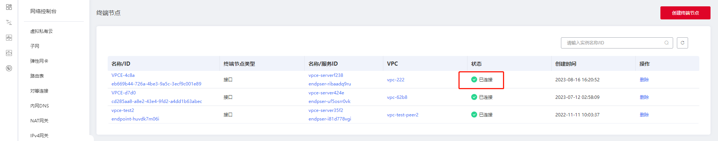Click the fourth icon in the left rail
The height and width of the screenshot is (141, 718).
click(9, 53)
